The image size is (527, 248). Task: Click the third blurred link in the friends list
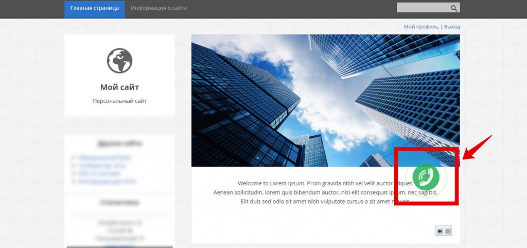click(x=99, y=173)
